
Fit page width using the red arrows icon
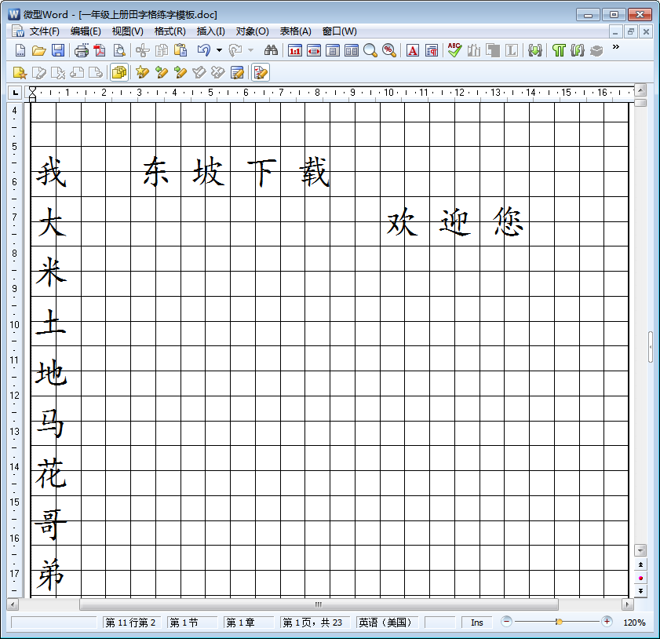coord(314,50)
